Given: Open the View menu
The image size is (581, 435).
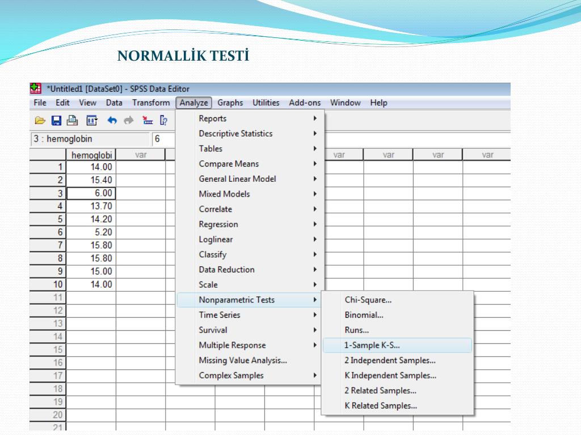Looking at the screenshot, I should [x=88, y=103].
